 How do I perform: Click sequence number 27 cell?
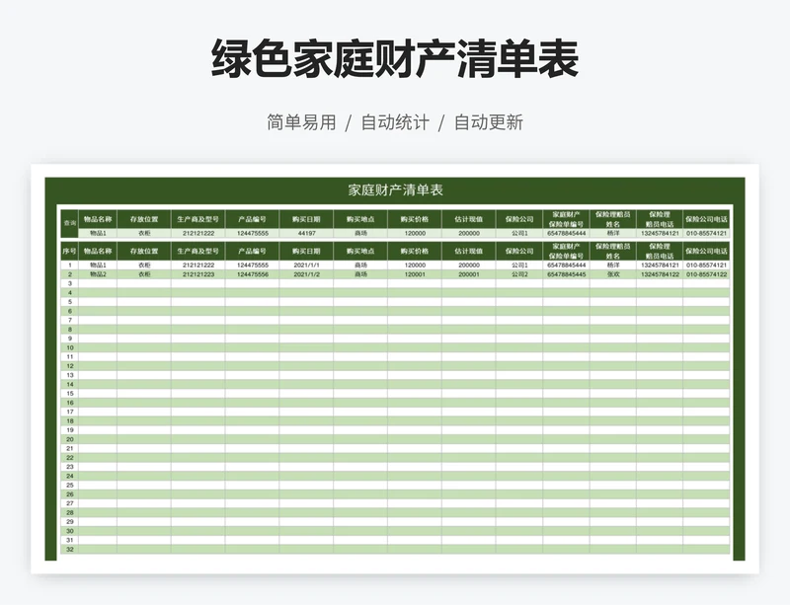click(x=69, y=503)
